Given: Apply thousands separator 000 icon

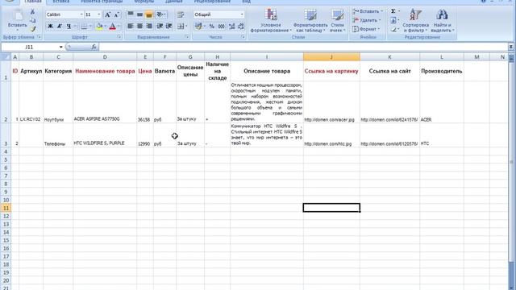Looking at the screenshot, I should pos(222,26).
